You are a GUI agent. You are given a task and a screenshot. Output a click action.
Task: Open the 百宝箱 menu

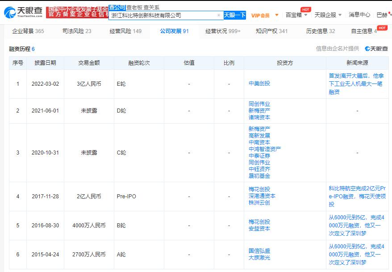point(294,15)
